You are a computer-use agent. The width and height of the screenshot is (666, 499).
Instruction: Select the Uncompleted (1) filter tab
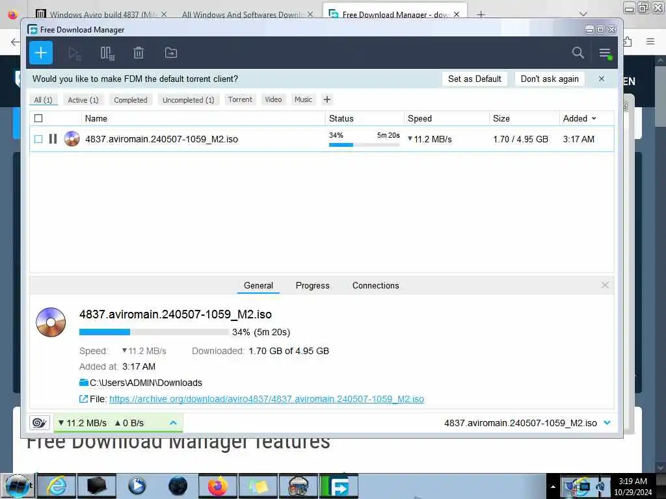point(188,99)
